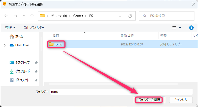Select Games in the breadcrumb path
198x107 pixels.
click(78, 16)
